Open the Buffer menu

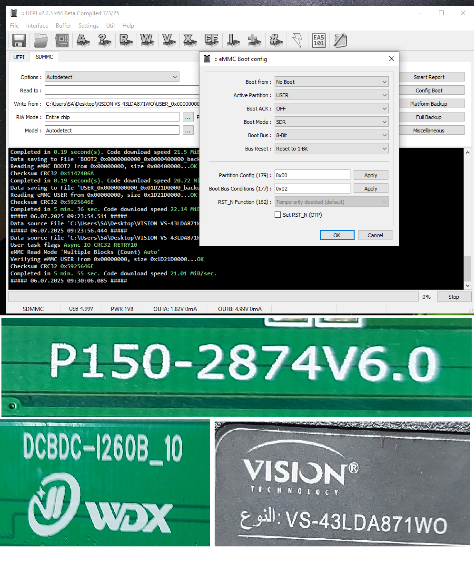pyautogui.click(x=63, y=26)
